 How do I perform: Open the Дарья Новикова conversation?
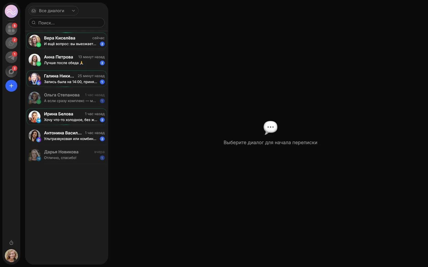pos(67,155)
